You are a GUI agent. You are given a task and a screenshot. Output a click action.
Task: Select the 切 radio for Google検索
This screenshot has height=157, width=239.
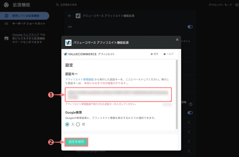[78, 124]
